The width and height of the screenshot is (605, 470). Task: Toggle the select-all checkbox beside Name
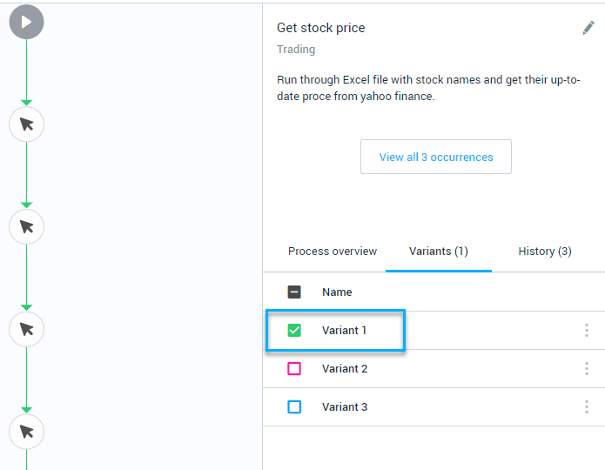[294, 292]
